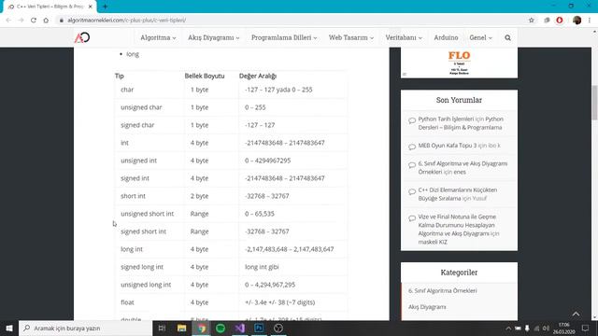
Task: Reload the current page
Action: (34, 21)
